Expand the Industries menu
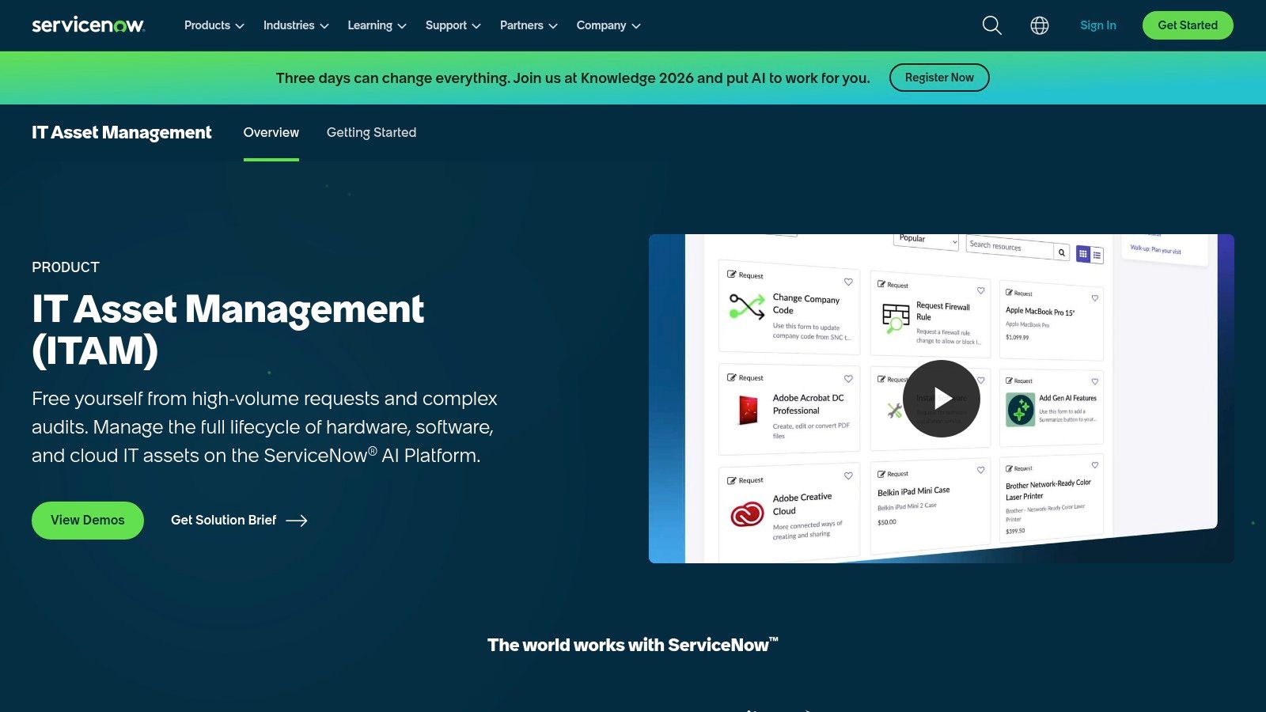 click(296, 25)
